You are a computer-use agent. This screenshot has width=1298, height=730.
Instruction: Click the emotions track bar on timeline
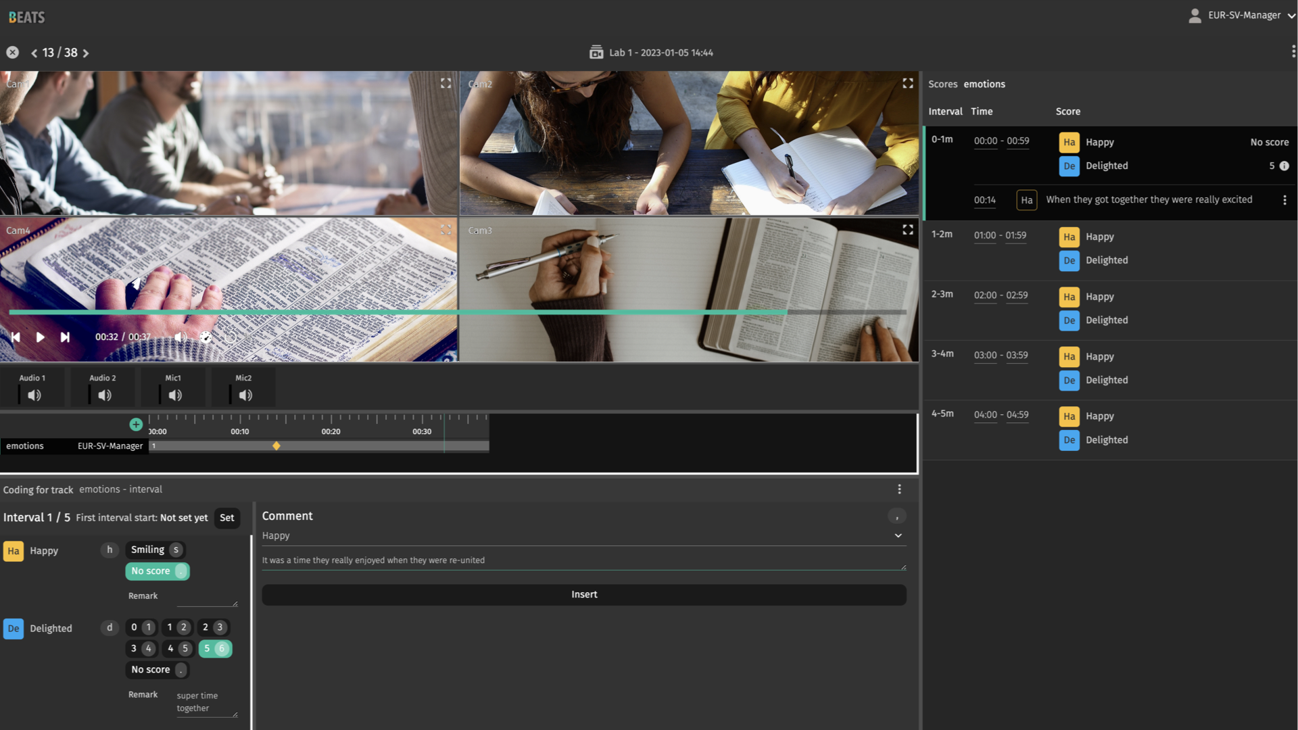click(318, 446)
